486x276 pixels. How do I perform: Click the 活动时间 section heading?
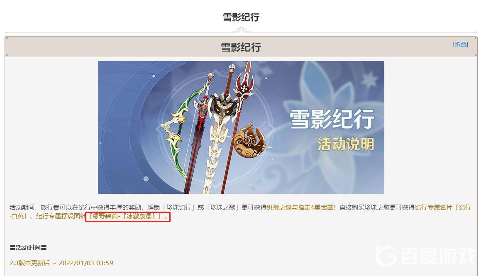coord(28,247)
